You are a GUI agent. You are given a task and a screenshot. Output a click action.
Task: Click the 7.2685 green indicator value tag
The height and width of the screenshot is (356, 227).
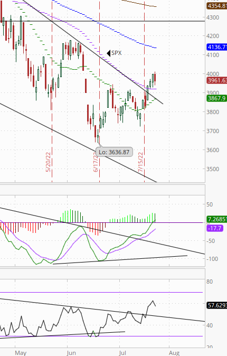click(217, 219)
